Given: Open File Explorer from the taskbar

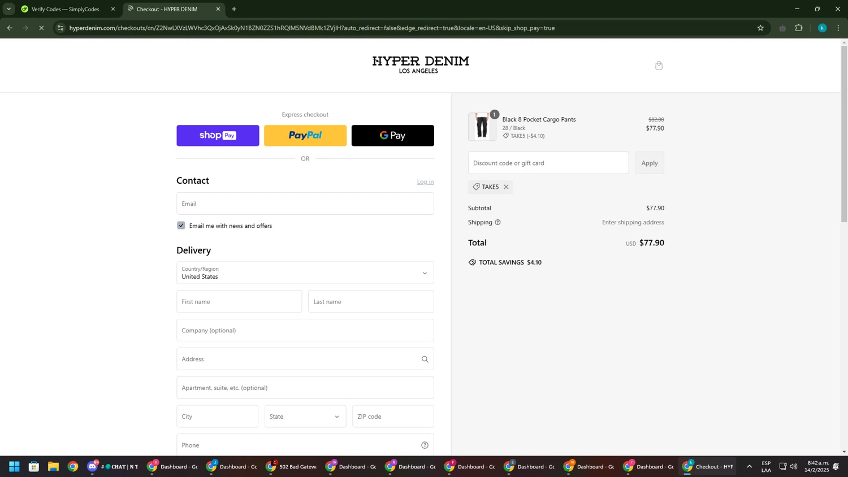Looking at the screenshot, I should tap(53, 466).
